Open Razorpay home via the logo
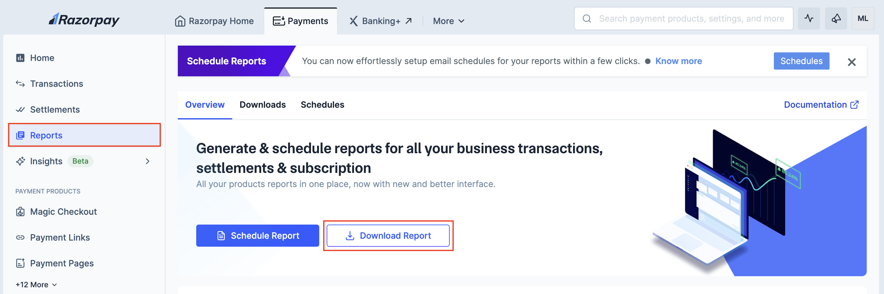884x294 pixels. pos(83,20)
